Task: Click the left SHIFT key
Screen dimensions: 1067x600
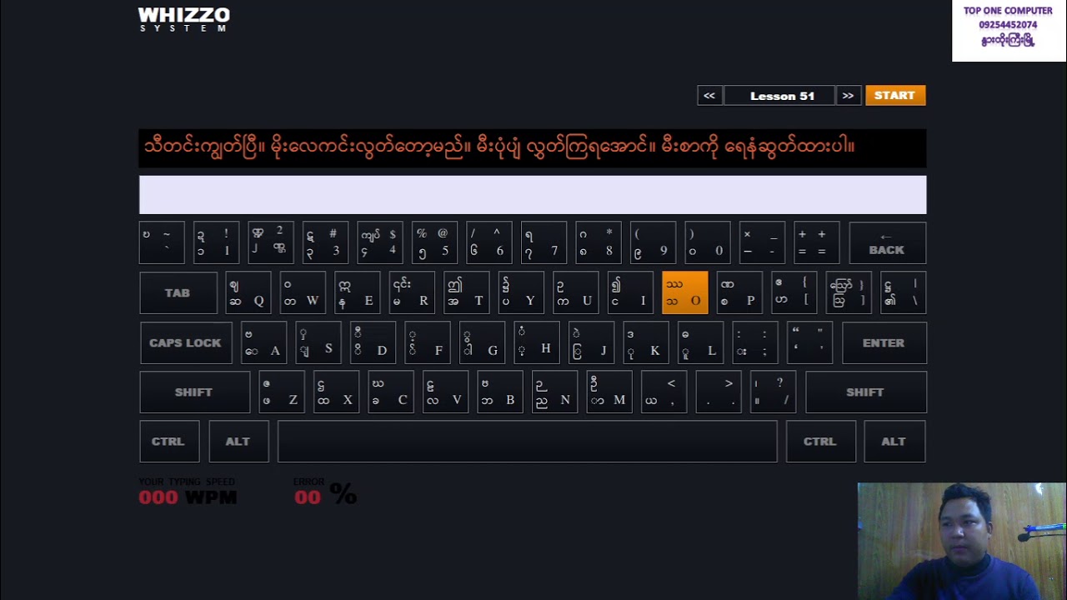Action: [x=194, y=392]
